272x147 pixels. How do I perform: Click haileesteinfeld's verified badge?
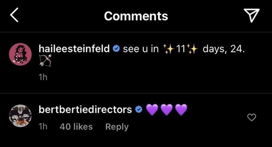[x=116, y=49]
